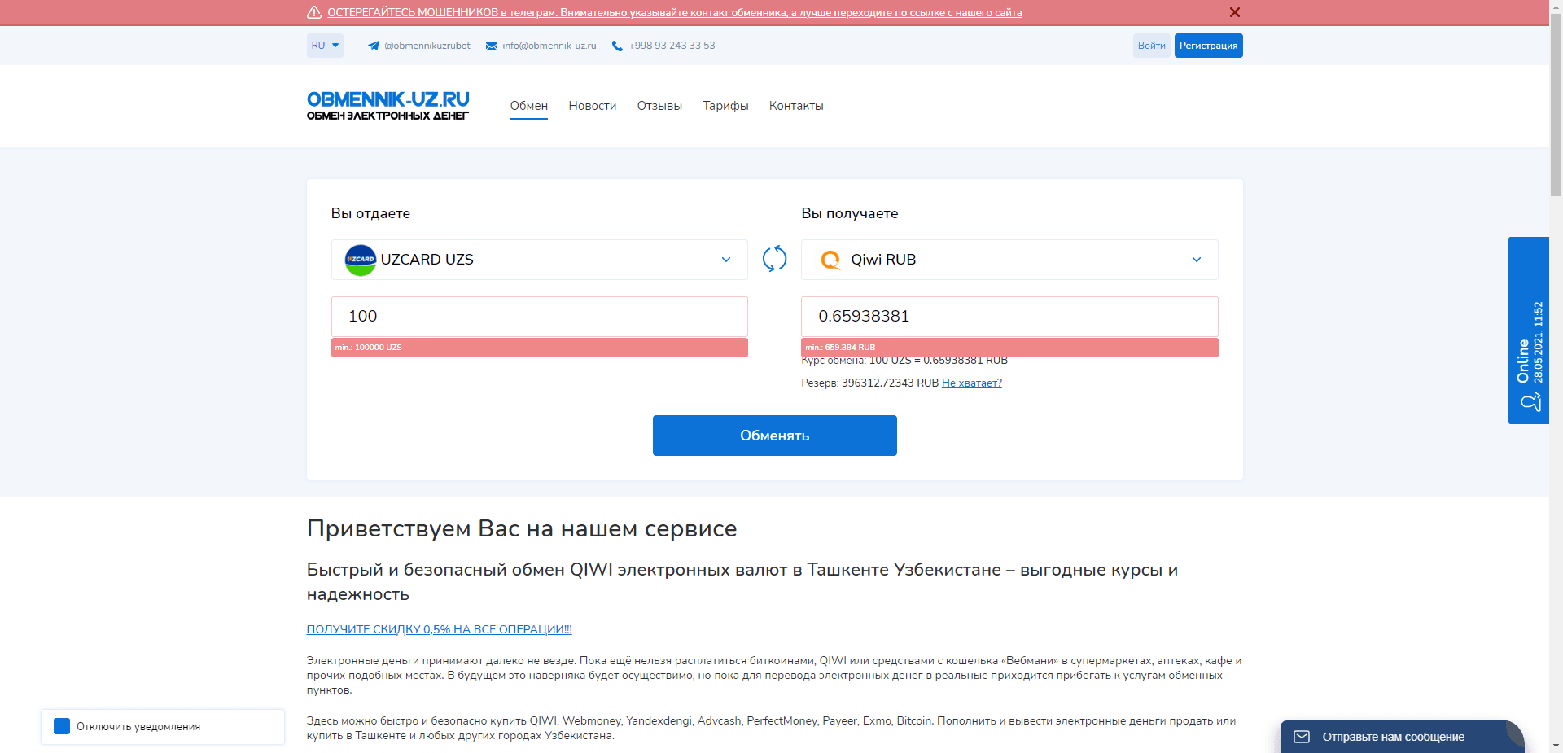Uncheck the 'Отключить уведомления' checkbox
The image size is (1563, 753).
coord(60,727)
